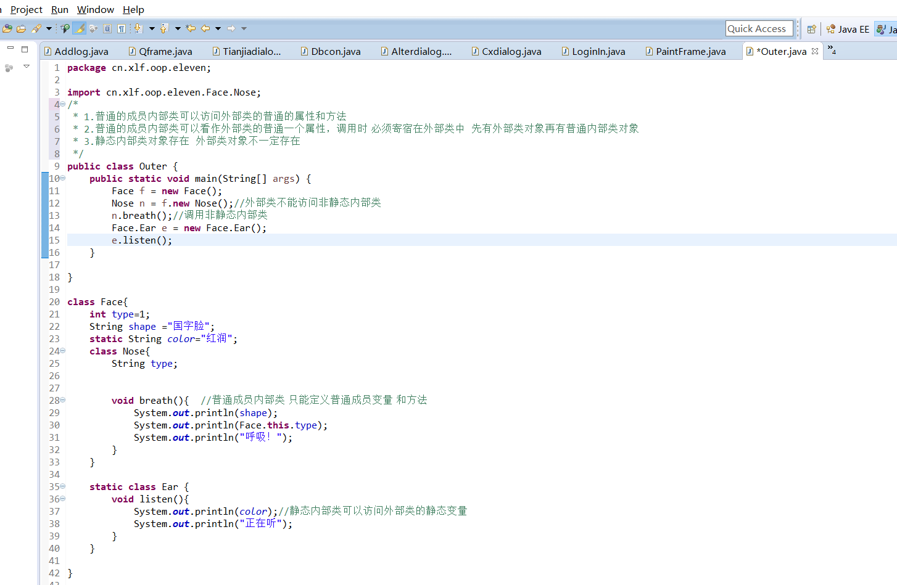Switch to the Qframe.java tab
The image size is (897, 585).
(160, 51)
